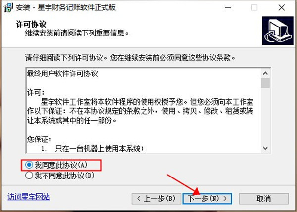Click the installer icon in title bar
Image resolution: width=297 pixels, height=212 pixels.
pos(8,8)
